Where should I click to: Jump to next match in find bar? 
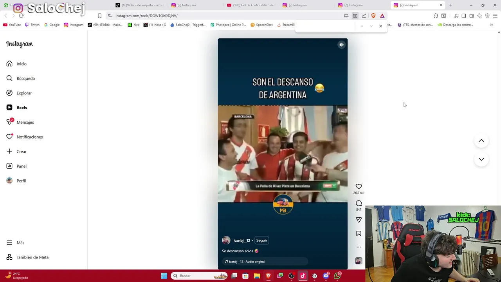[371, 26]
